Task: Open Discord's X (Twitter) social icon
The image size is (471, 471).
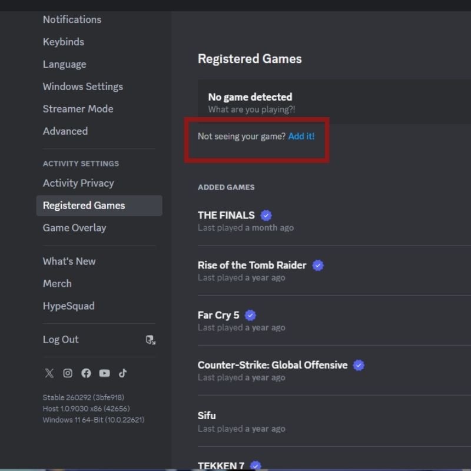Action: (x=49, y=373)
